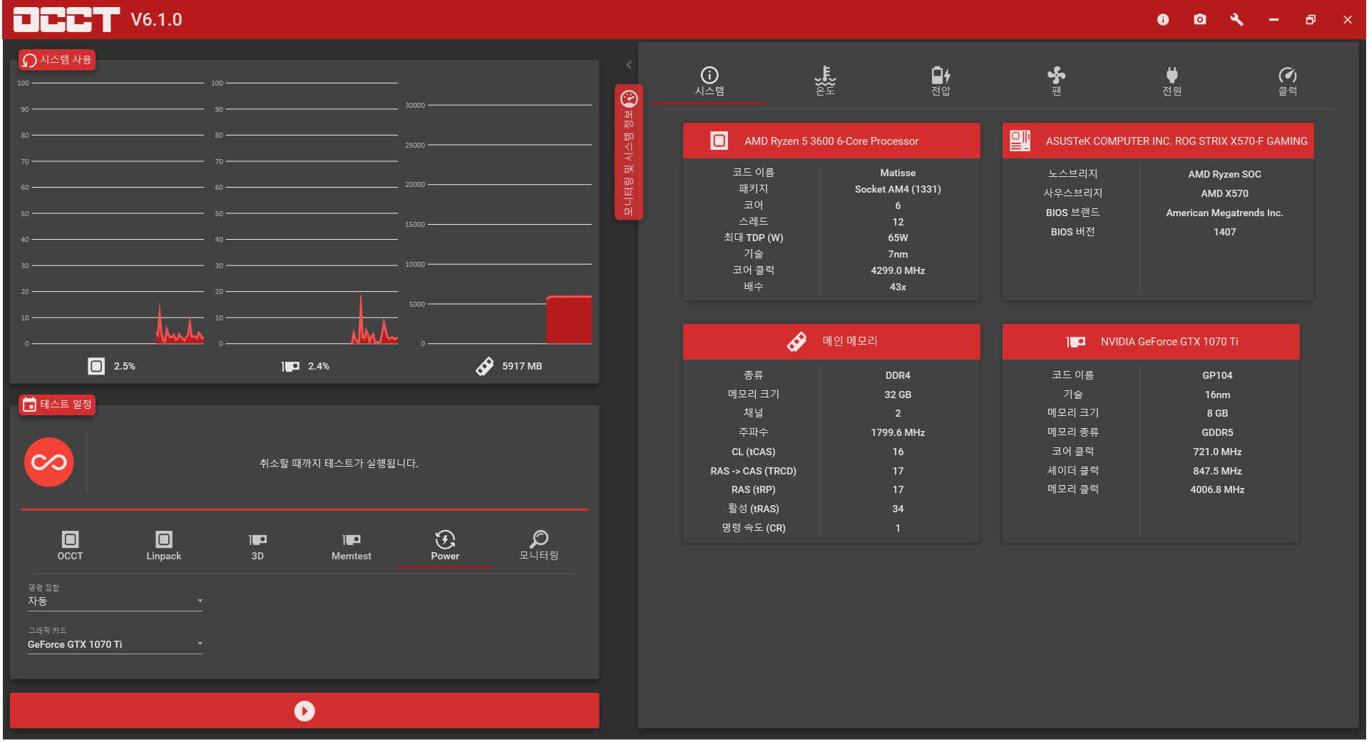Click the BIOS version 1407 value
The image size is (1369, 742).
tap(1224, 232)
